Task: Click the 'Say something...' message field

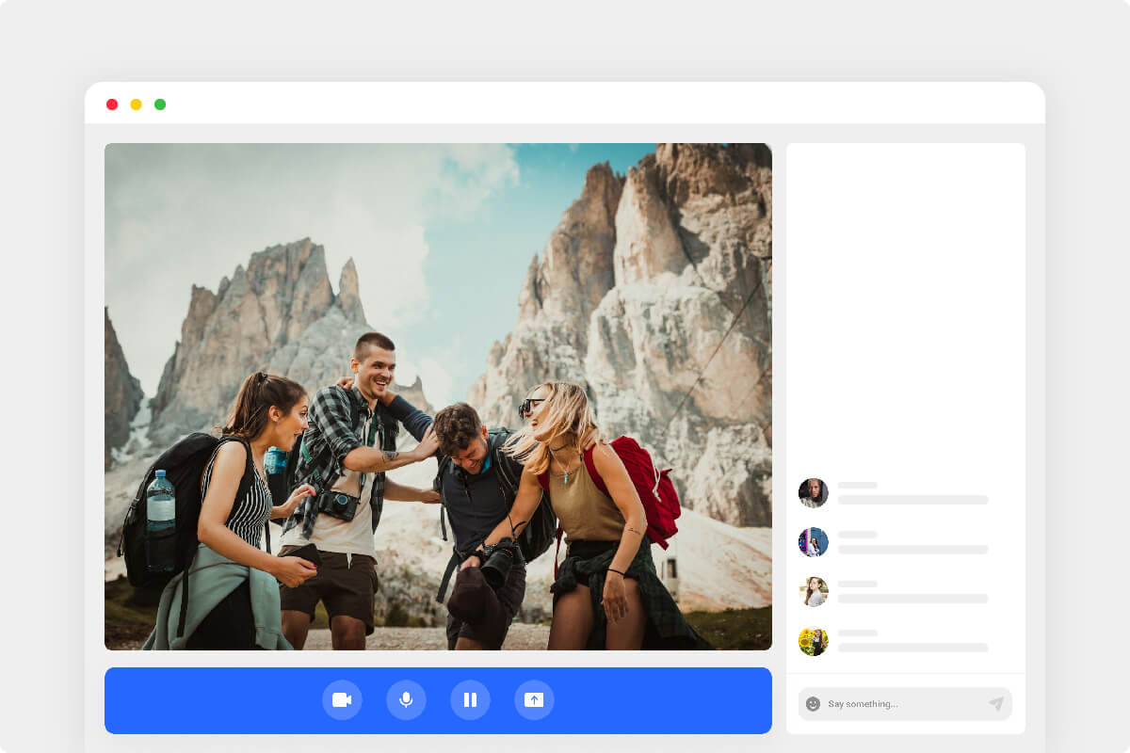Action: coord(899,704)
